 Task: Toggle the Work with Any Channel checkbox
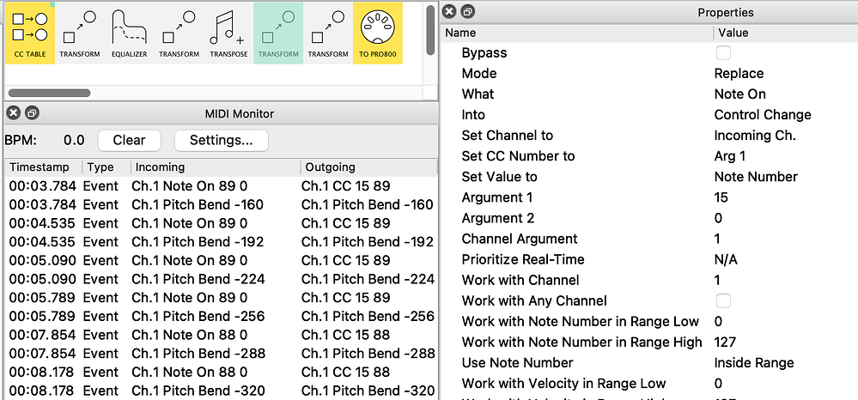pos(723,300)
